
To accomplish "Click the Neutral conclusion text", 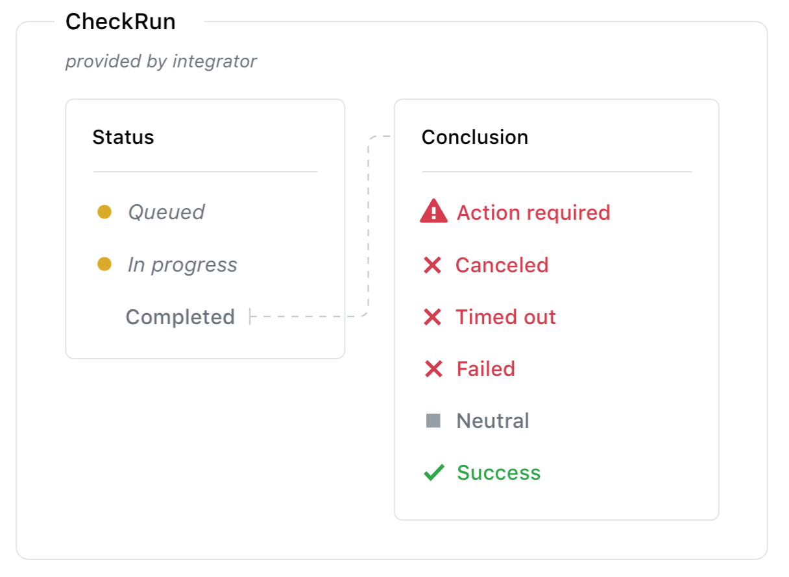I will [x=492, y=421].
